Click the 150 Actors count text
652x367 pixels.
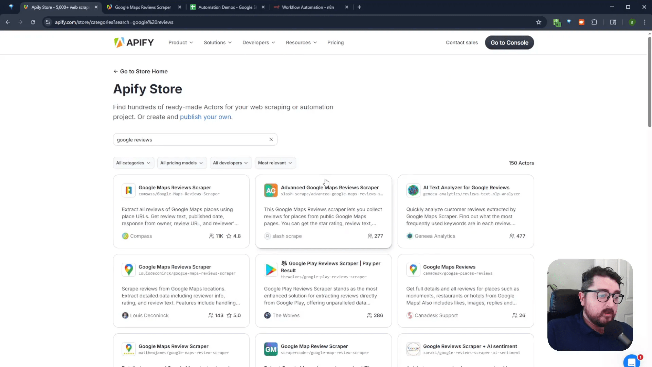tap(521, 163)
